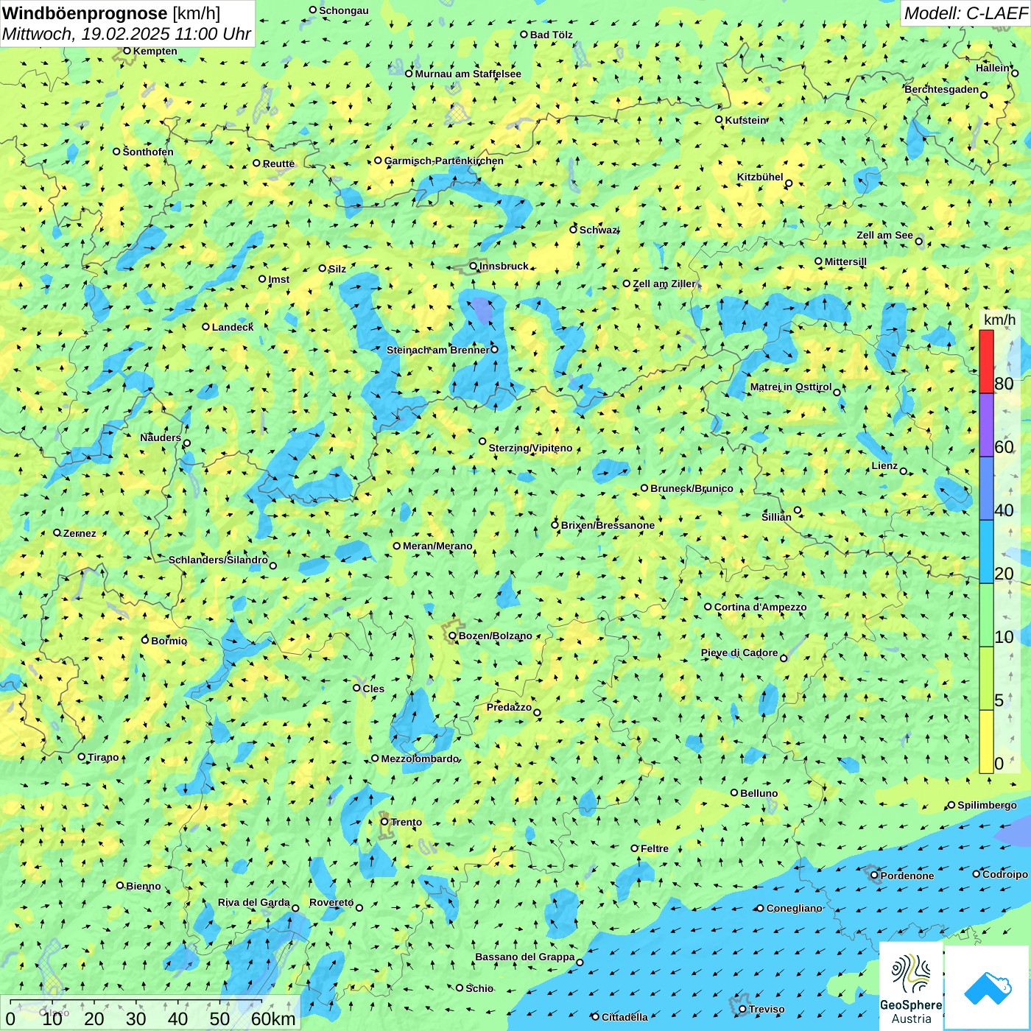
Task: Click the Steinach am Brenner city marker
Action: click(494, 350)
